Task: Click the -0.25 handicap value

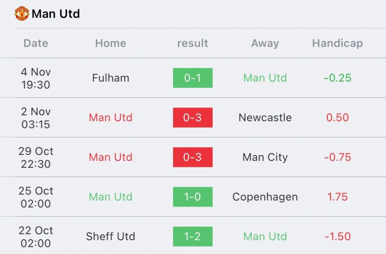Action: [337, 78]
